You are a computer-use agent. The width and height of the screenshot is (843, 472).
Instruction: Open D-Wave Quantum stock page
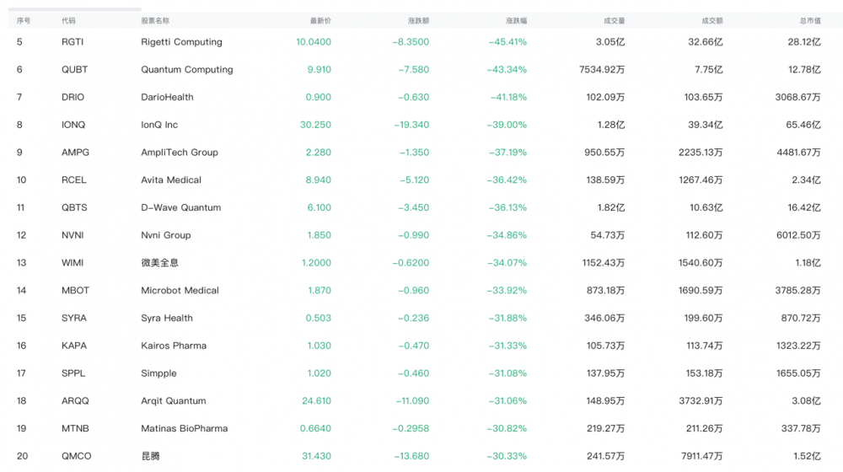[180, 207]
